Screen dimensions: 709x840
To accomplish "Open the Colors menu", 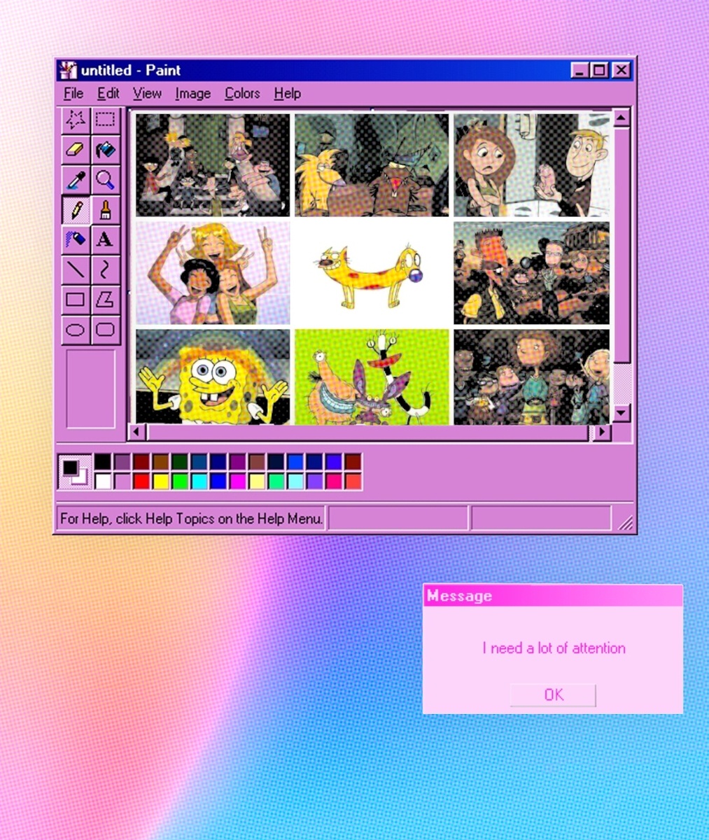I will 242,94.
